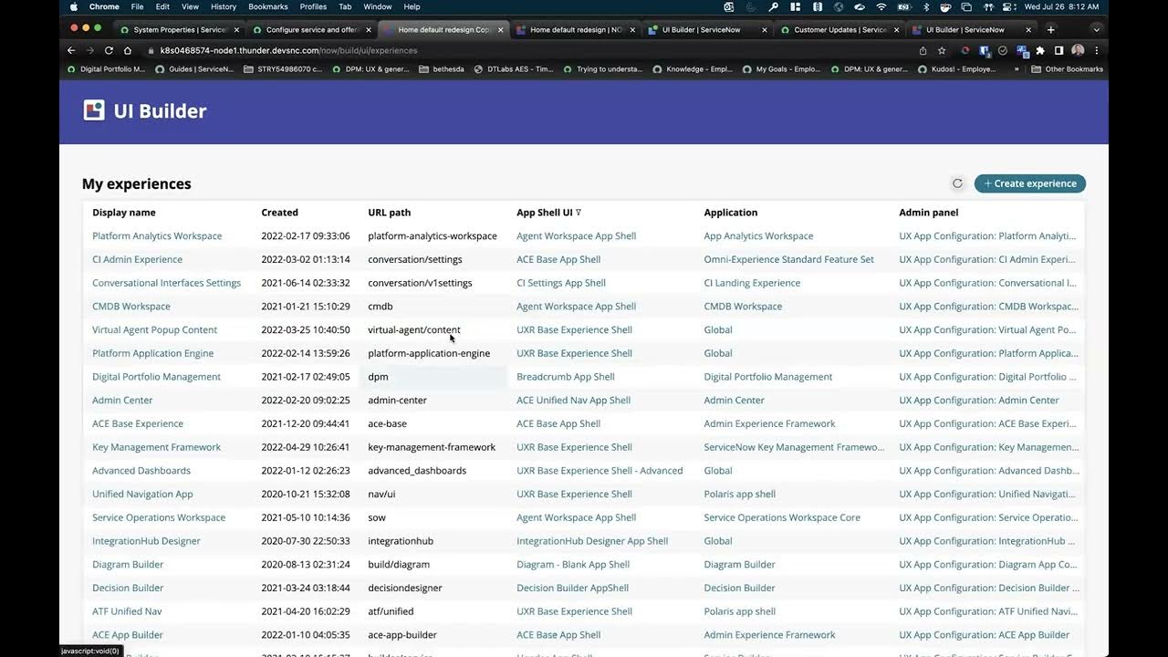
Task: Open Breadcrumb App Shell link
Action: pos(566,377)
